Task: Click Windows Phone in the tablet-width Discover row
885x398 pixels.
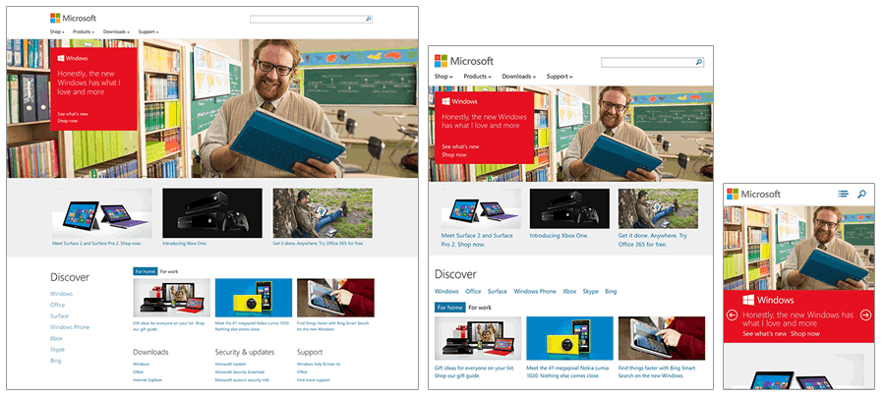Action: click(535, 292)
